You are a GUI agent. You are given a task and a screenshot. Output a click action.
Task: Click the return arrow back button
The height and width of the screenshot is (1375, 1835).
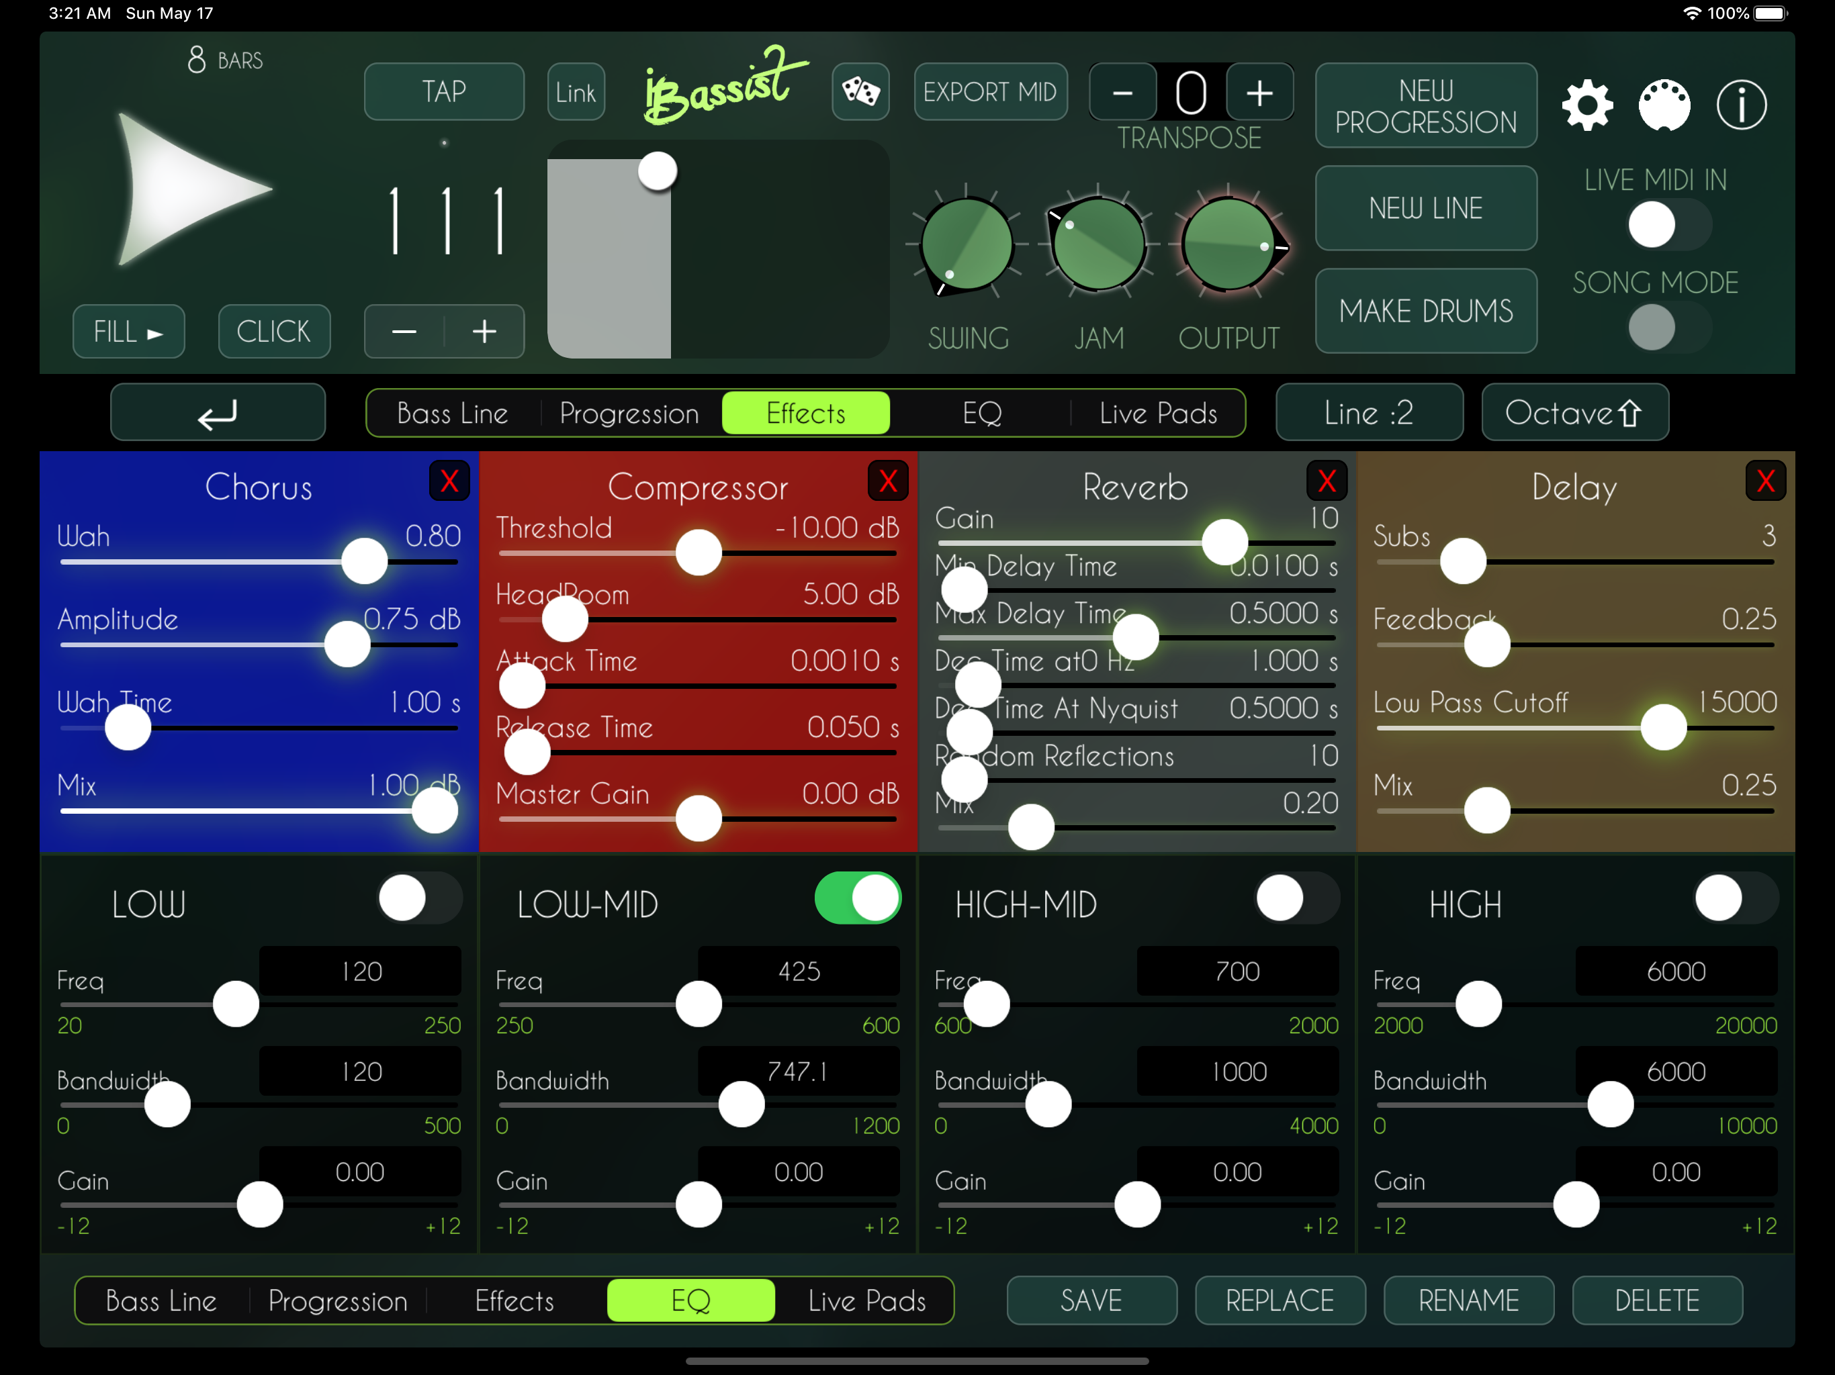218,413
